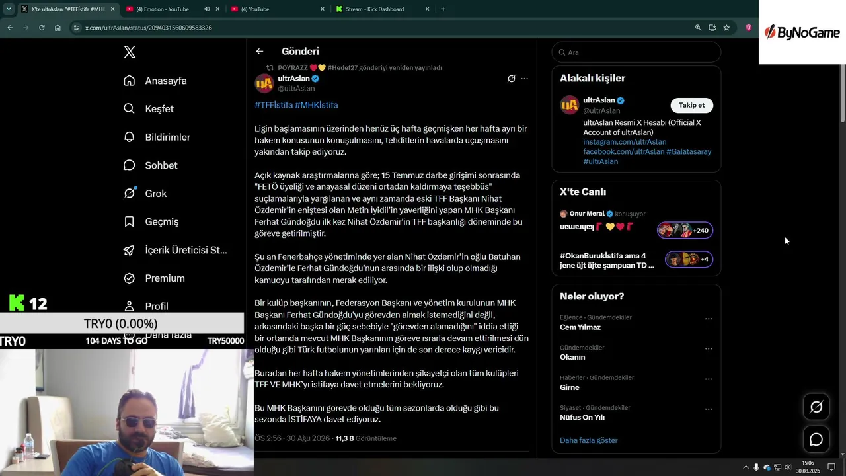This screenshot has width=846, height=476.
Task: Open options for Nüfus On Yılı trend
Action: point(709,409)
